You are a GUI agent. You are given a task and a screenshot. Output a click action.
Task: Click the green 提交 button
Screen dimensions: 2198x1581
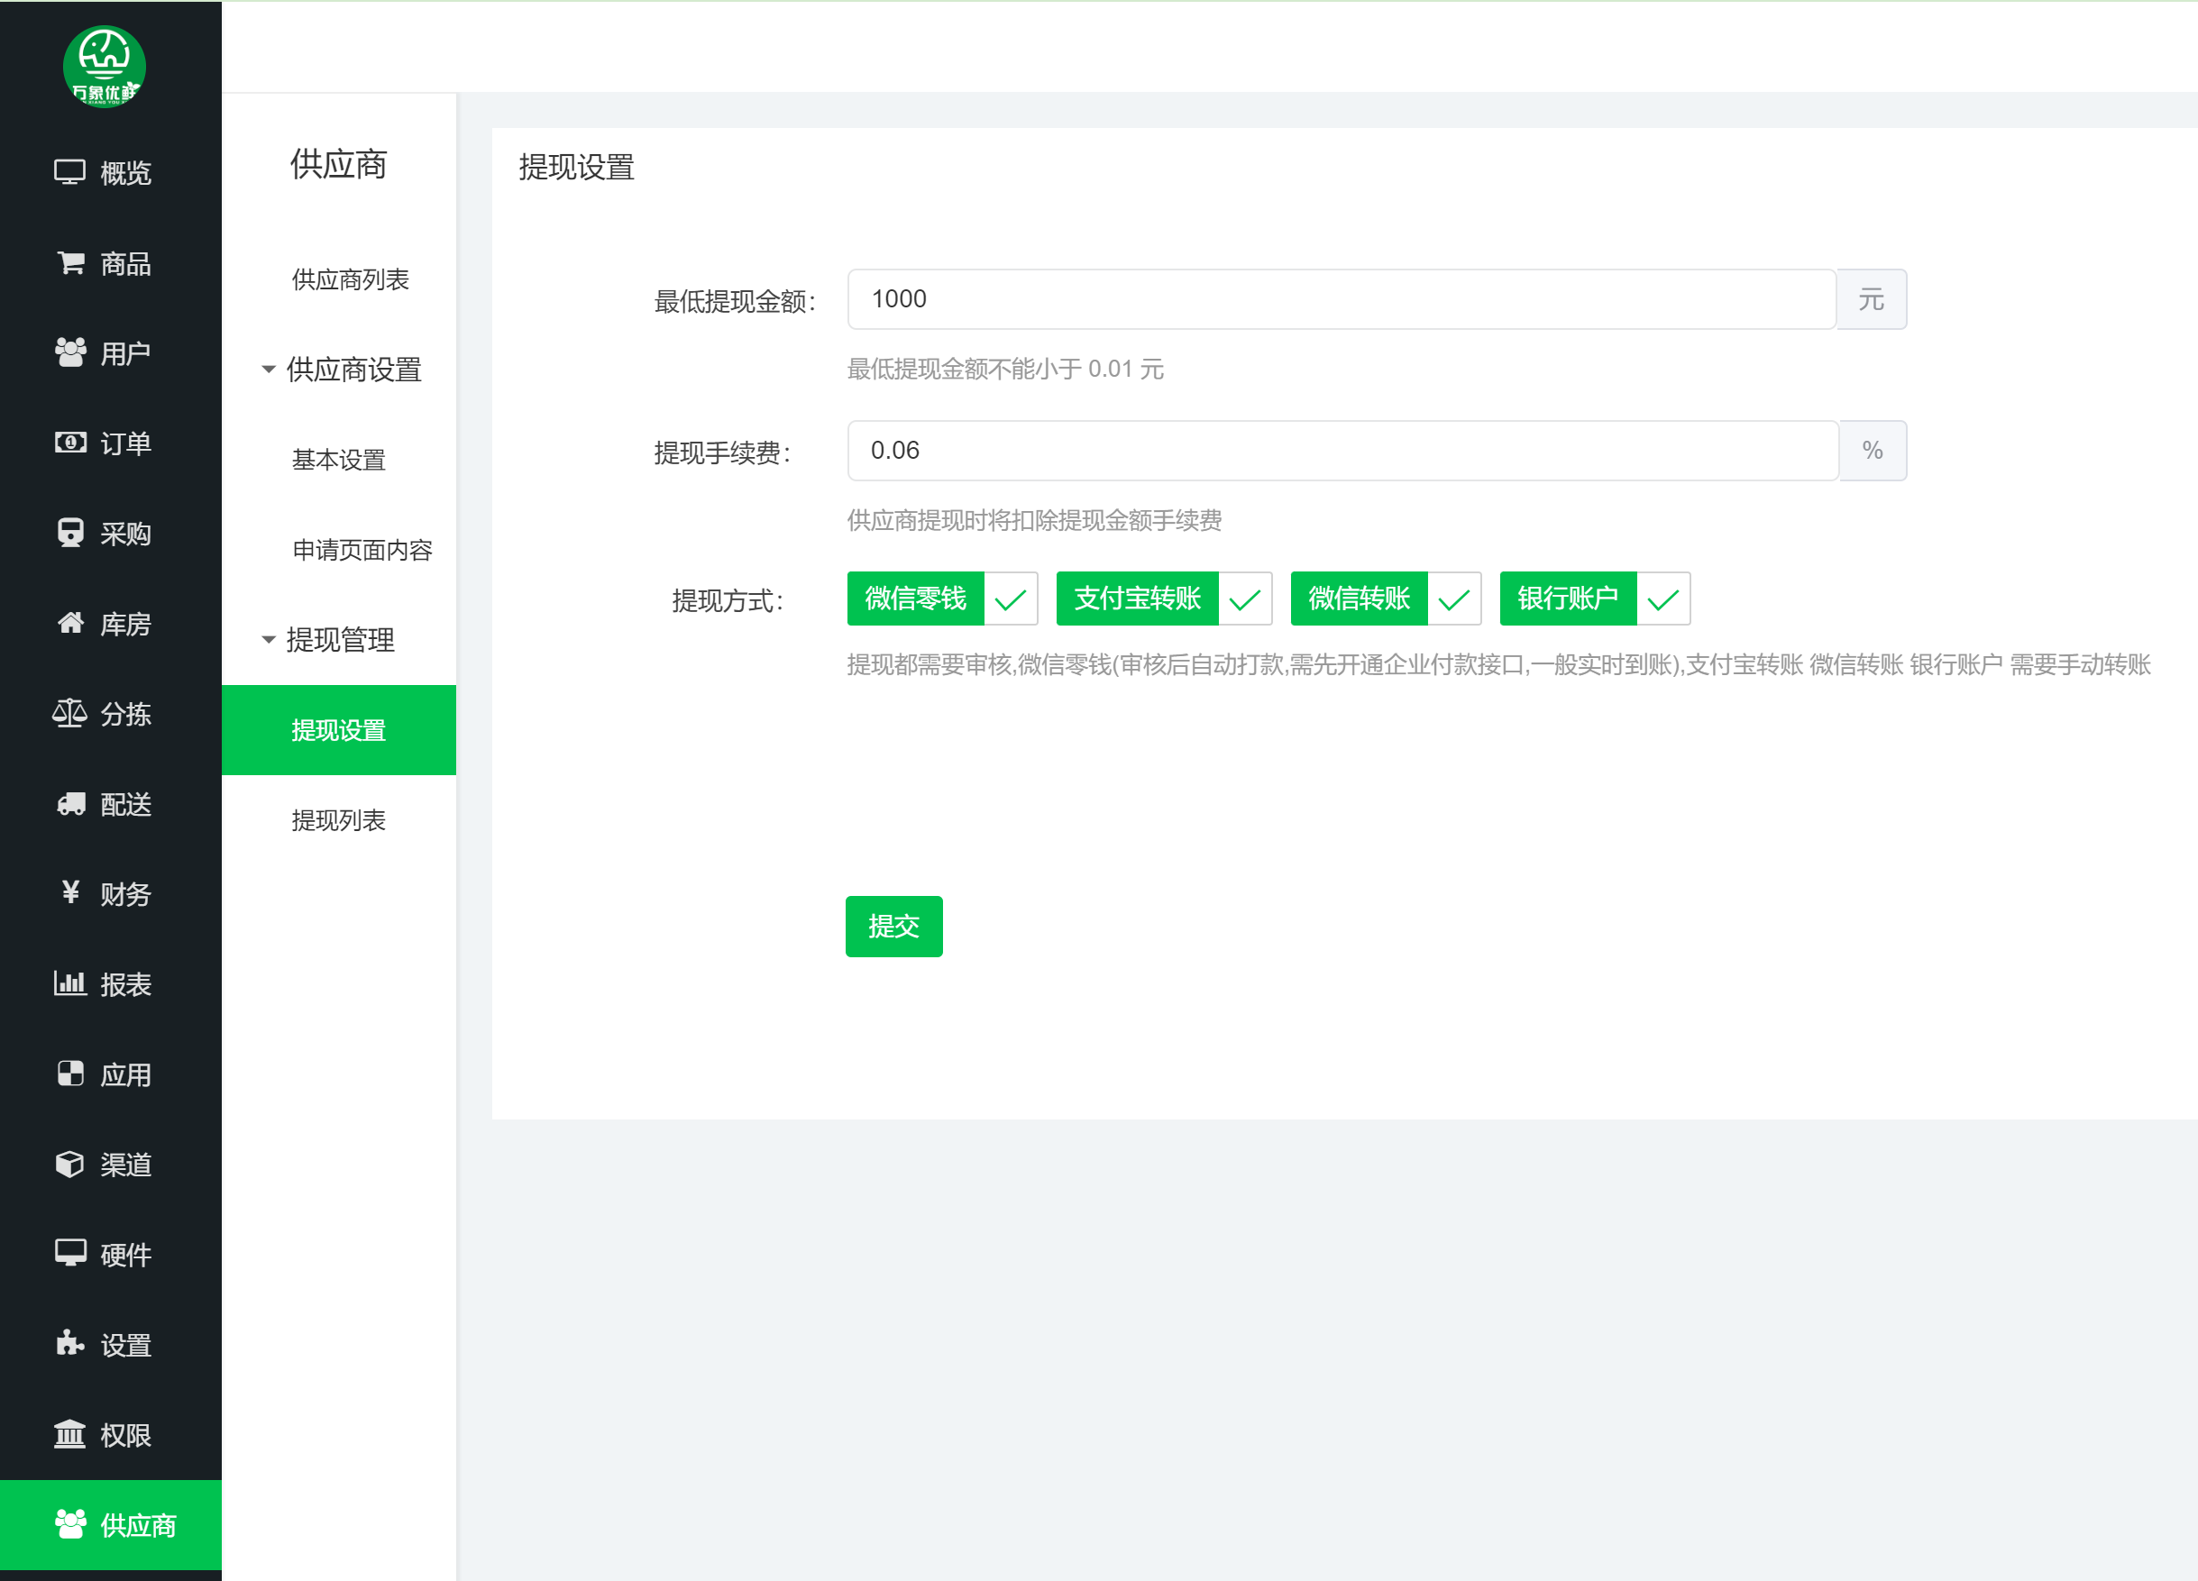893,926
